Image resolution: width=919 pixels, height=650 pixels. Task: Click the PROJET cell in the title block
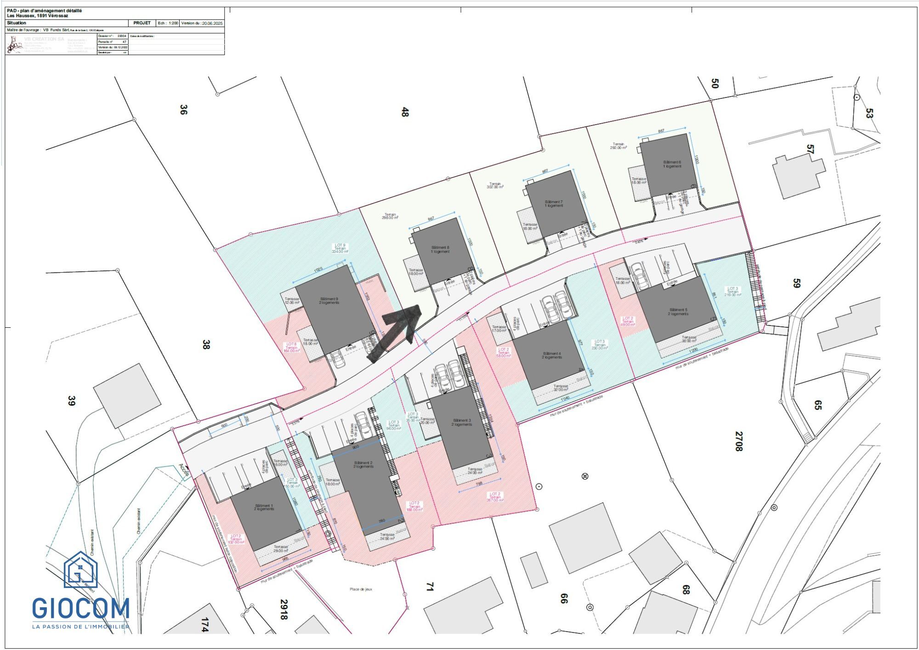click(142, 23)
